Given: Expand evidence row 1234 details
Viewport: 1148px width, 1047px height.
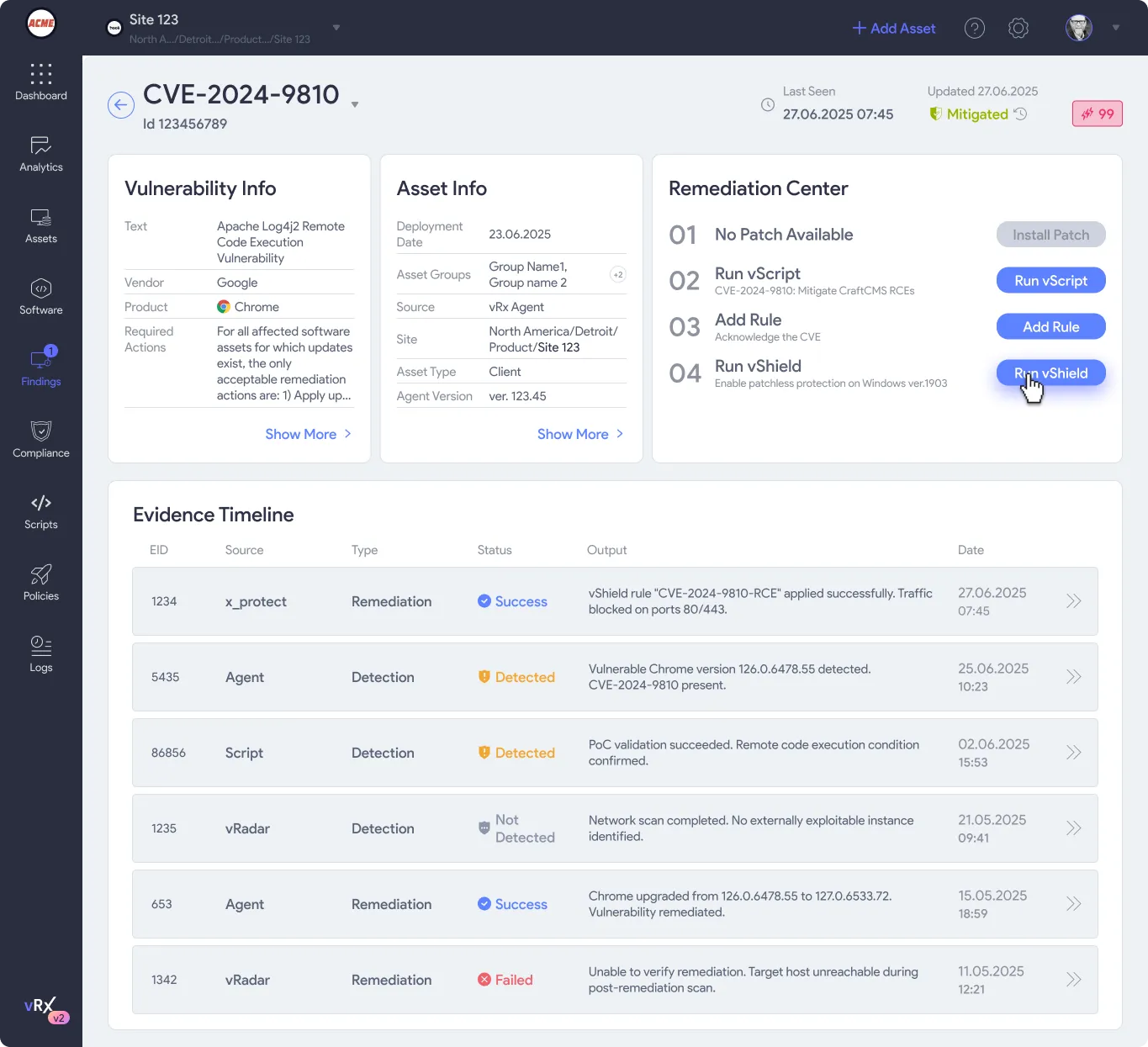Looking at the screenshot, I should point(1074,601).
